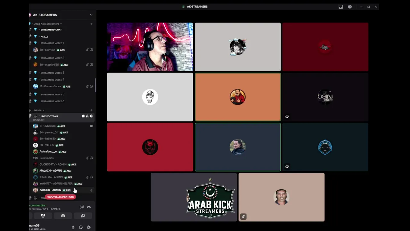Screen dimensions: 410x231
Task: Toggle headphone deafen
Action: coord(81,227)
